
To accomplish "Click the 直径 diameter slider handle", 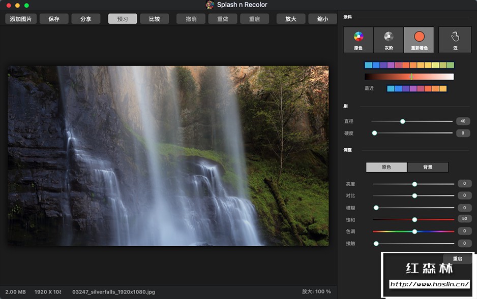I will (402, 121).
